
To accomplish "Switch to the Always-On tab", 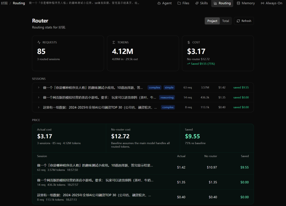I will click(271, 3).
